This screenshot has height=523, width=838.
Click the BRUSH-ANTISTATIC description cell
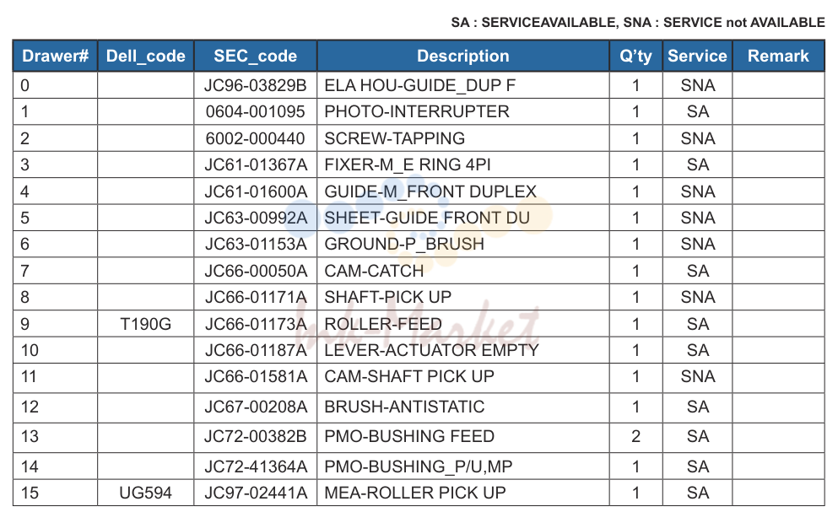tap(462, 407)
